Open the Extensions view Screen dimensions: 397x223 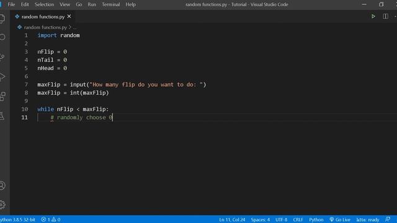[x=2, y=97]
